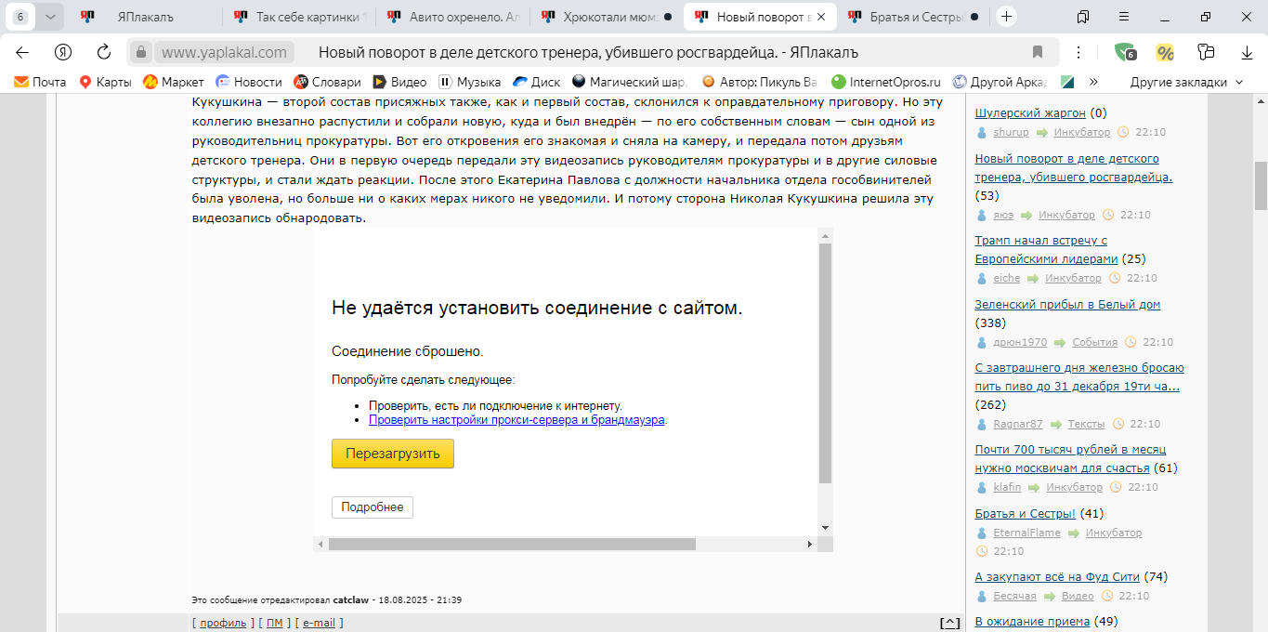Open the Видео bookmark

pyautogui.click(x=399, y=82)
